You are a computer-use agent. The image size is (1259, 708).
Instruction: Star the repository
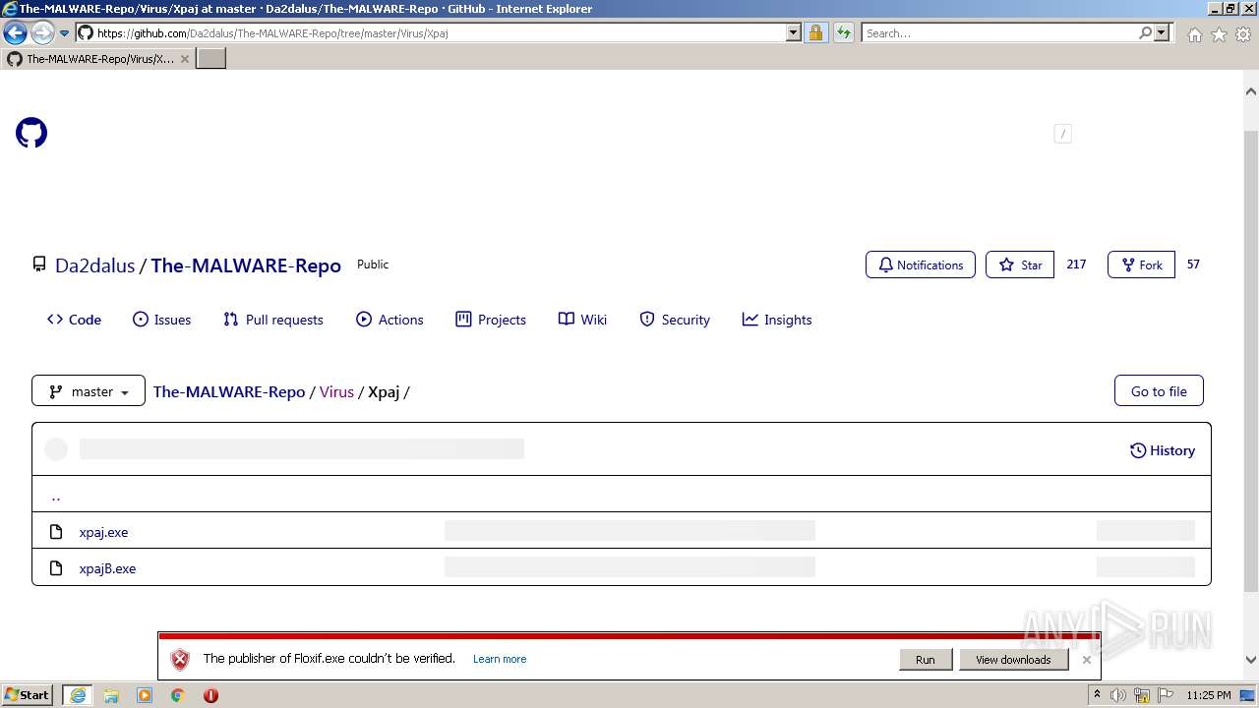[1020, 265]
